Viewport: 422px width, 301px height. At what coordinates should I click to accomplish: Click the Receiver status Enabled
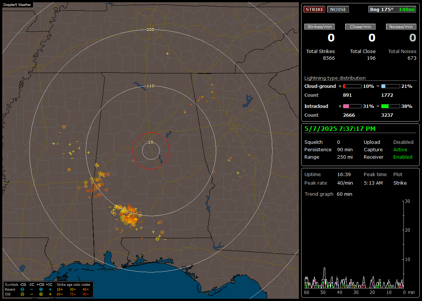403,157
